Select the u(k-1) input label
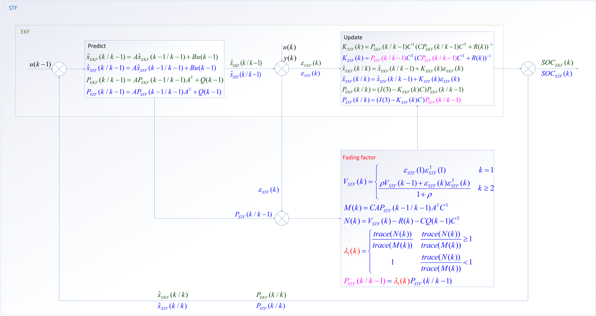 (x=40, y=64)
